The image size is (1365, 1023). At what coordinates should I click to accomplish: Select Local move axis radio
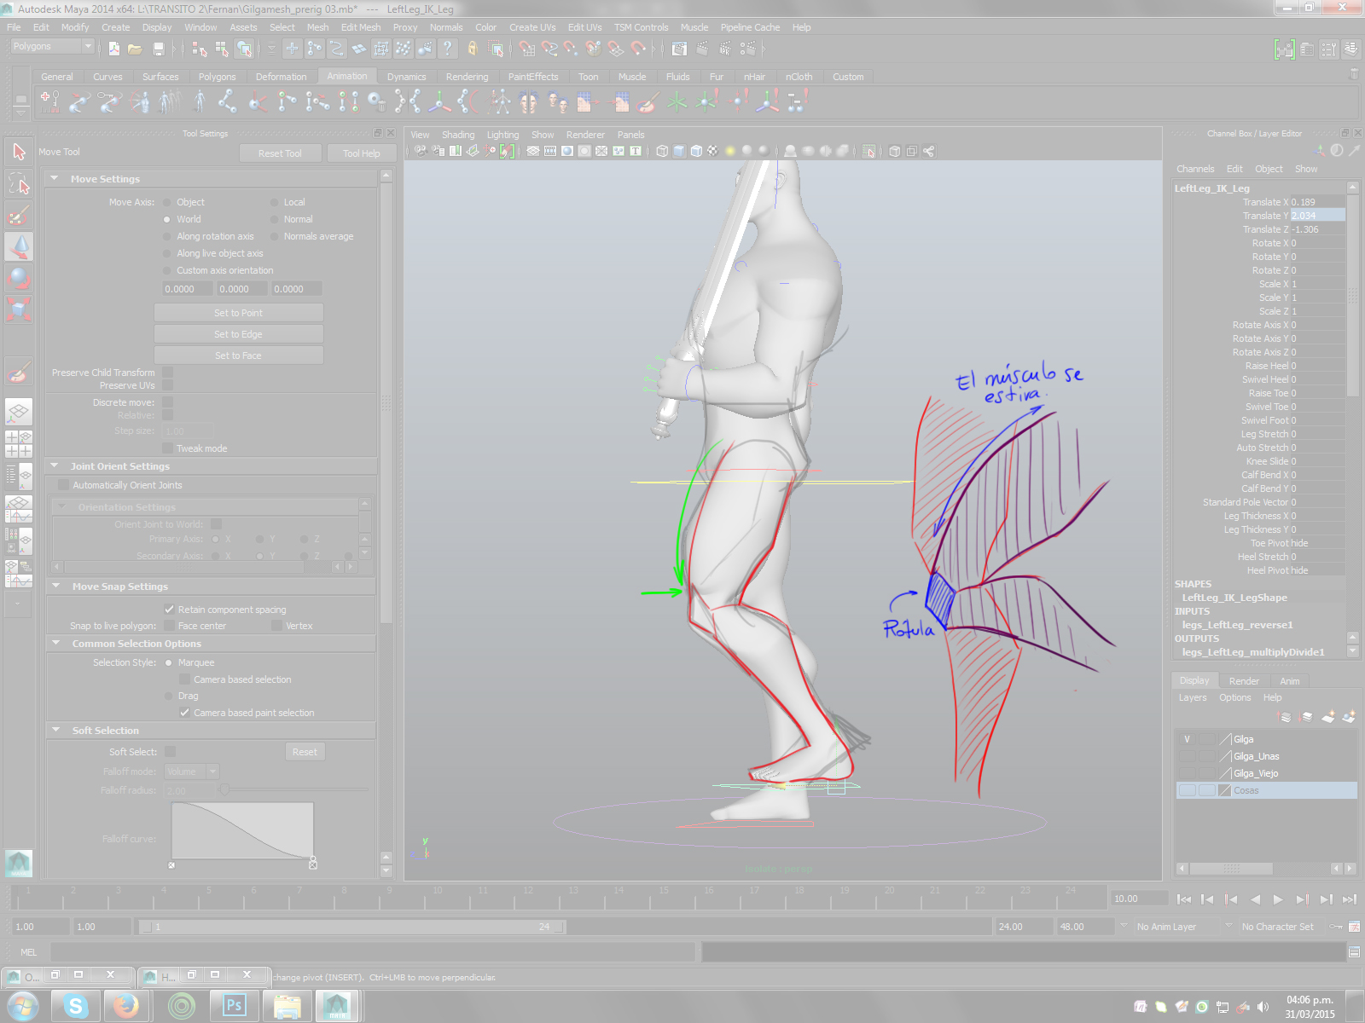coord(275,203)
